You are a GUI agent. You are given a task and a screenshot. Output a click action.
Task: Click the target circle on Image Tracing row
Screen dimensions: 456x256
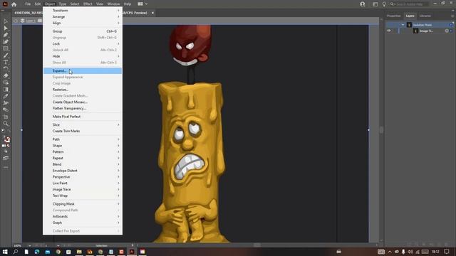pos(447,31)
